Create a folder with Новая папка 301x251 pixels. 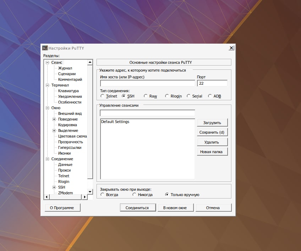(x=212, y=152)
